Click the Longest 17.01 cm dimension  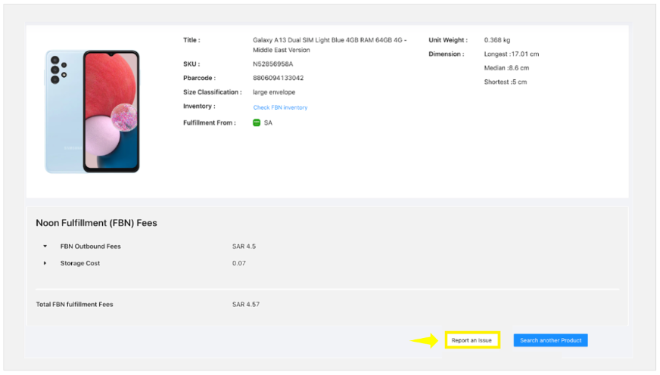tap(511, 54)
